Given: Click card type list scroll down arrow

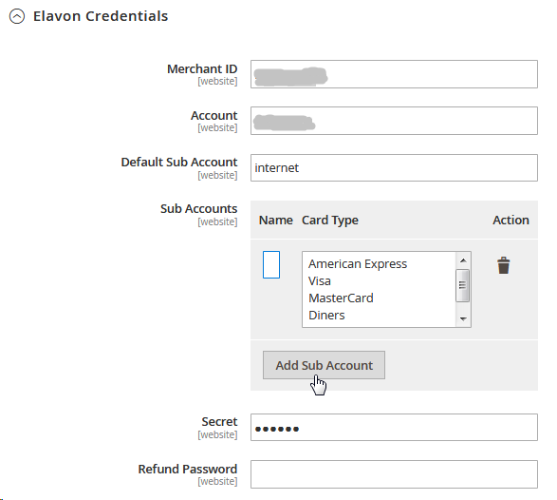Looking at the screenshot, I should point(463,318).
